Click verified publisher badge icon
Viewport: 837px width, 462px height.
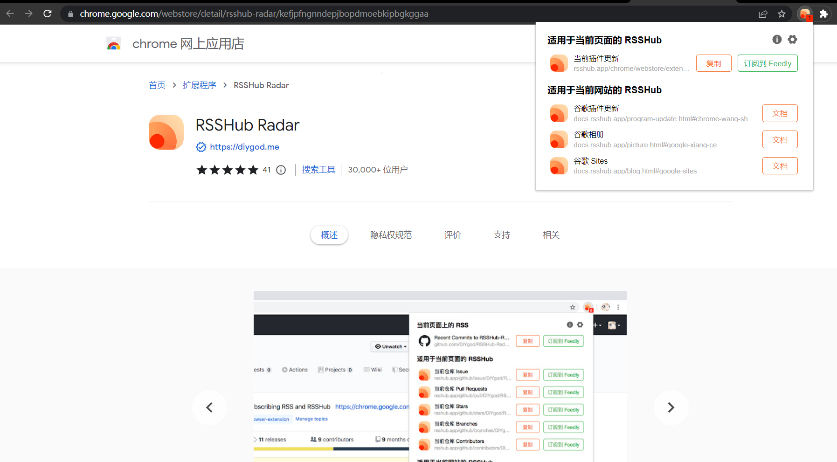tap(201, 147)
